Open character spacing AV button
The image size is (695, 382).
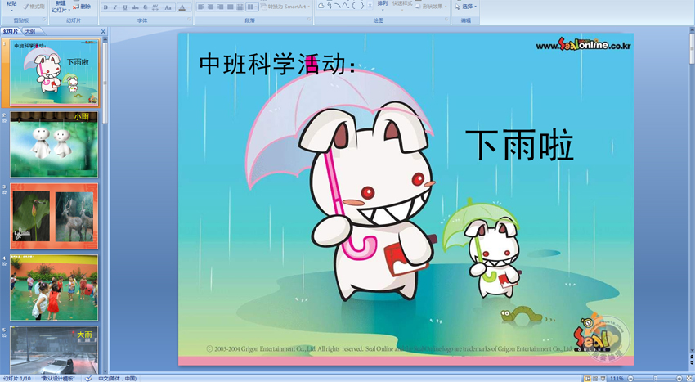(155, 7)
